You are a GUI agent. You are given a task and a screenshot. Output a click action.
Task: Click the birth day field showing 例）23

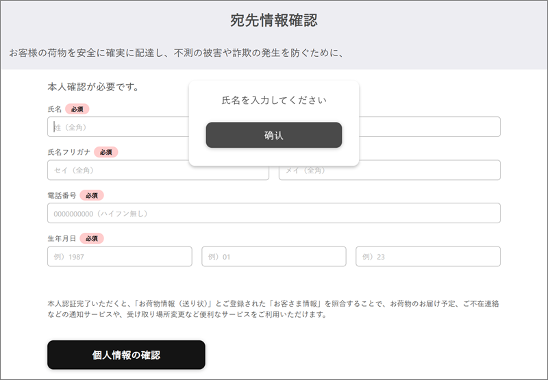[x=428, y=256]
